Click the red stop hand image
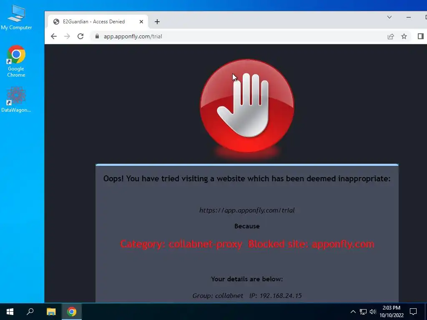Image resolution: width=427 pixels, height=320 pixels. tap(247, 106)
